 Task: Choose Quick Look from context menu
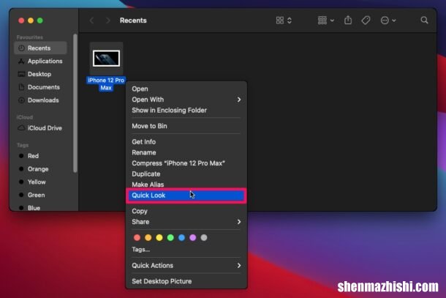click(x=186, y=195)
